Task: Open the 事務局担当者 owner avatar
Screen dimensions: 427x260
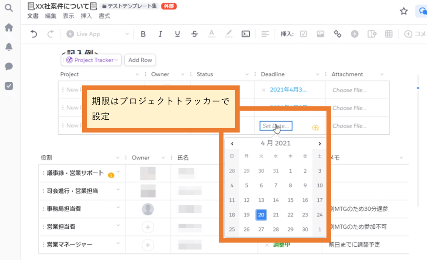Action: coord(148,209)
